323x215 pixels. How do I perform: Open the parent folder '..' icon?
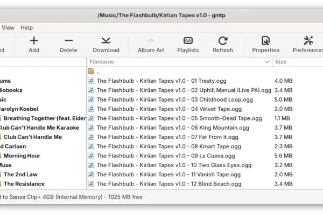[91, 71]
